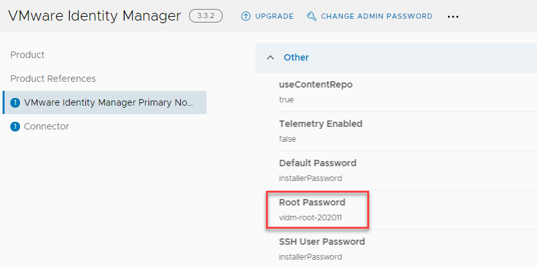Click the Upgrade arrow icon
The image size is (537, 268).
(246, 16)
